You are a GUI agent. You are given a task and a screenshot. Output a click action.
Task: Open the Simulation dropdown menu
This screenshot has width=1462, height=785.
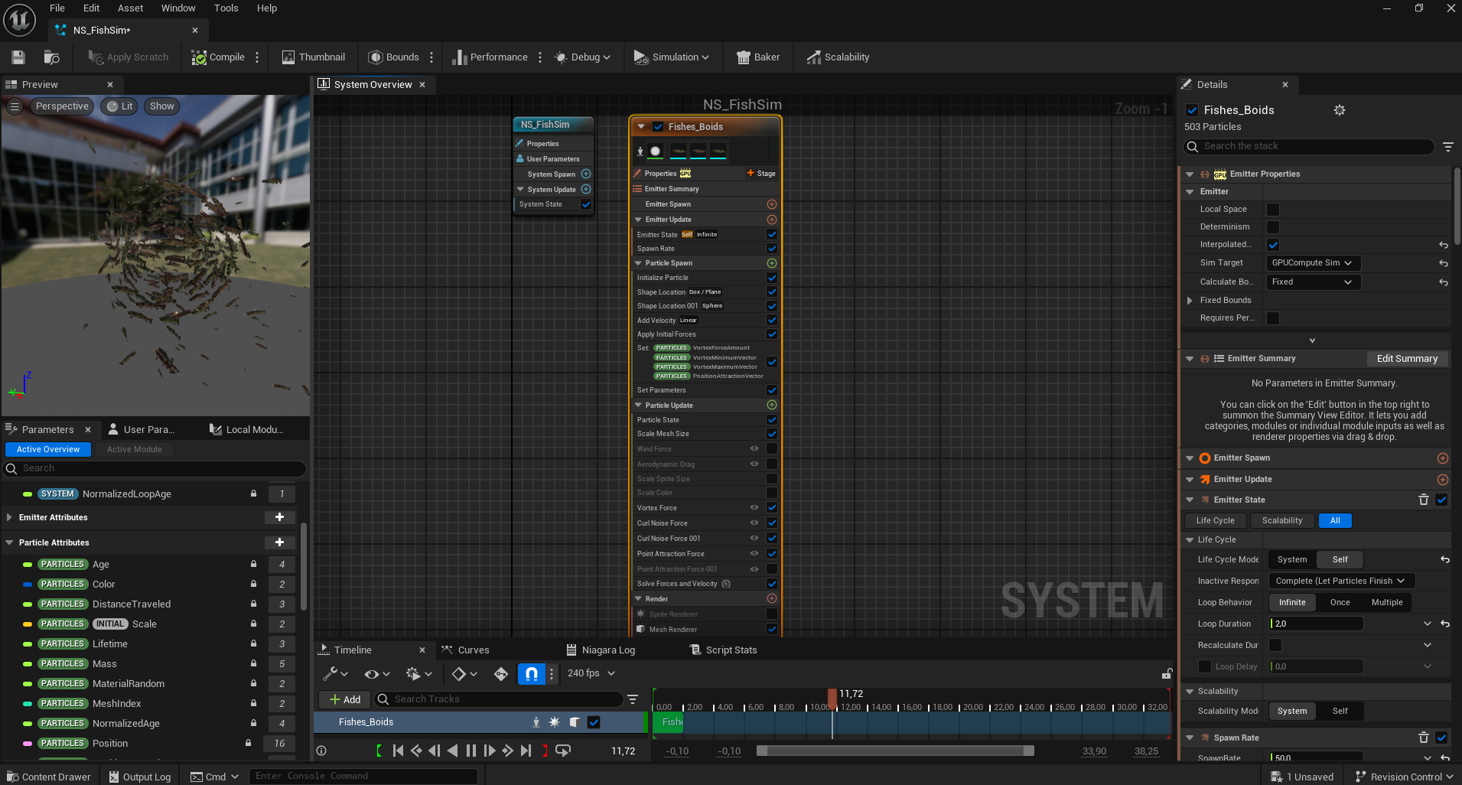coord(671,57)
